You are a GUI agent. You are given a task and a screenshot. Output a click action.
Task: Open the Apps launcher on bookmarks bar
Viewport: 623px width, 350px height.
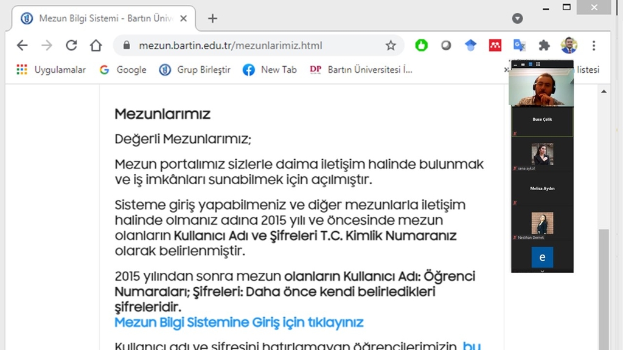(22, 69)
